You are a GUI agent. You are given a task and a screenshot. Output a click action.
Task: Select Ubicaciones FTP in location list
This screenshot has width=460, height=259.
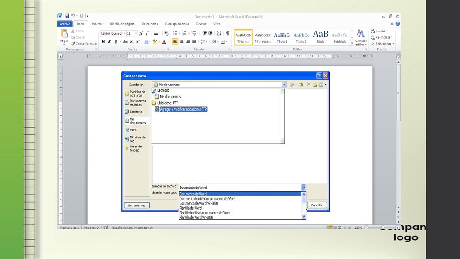tap(168, 103)
